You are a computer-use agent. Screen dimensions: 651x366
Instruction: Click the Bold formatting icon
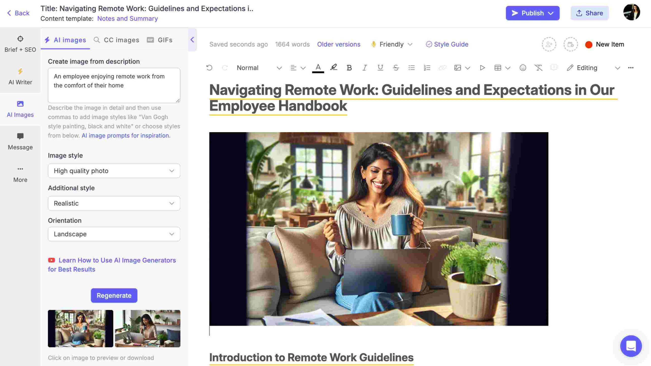tap(349, 68)
